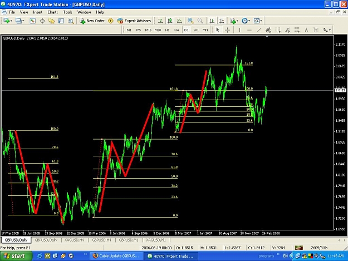Screen dimensions: 348x261
Task: Toggle Expert Advisors on or off
Action: (134, 21)
